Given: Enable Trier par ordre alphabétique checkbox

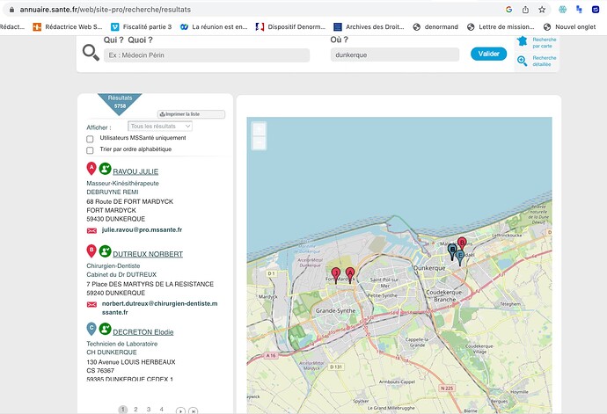Looking at the screenshot, I should click(91, 150).
